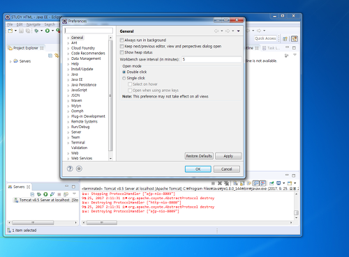
Task: Expand the Server tree node arrow
Action: pyautogui.click(x=68, y=132)
